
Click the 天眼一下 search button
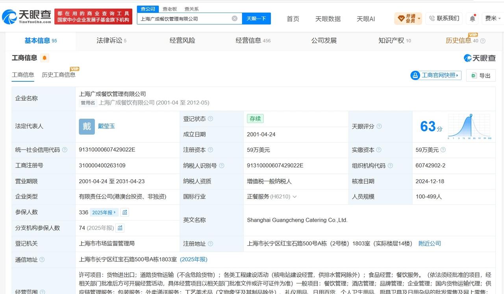pos(256,18)
